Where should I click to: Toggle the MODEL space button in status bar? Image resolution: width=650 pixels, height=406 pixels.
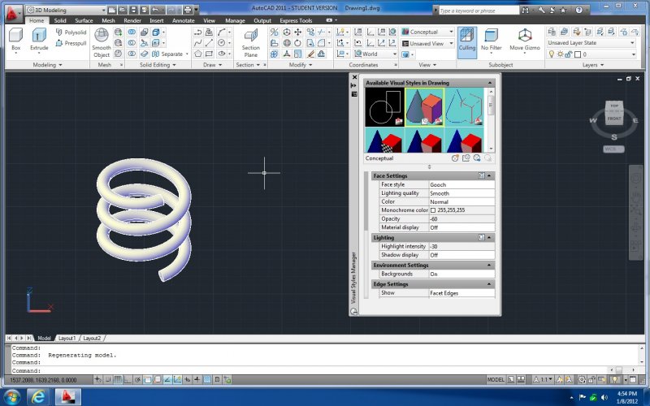[495, 379]
